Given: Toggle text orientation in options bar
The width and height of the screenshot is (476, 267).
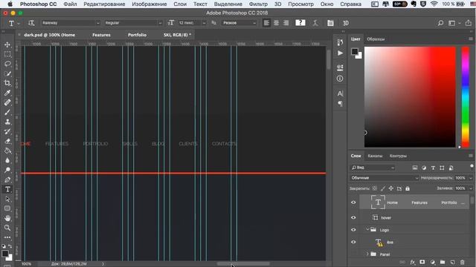Looking at the screenshot, I should pos(31,23).
